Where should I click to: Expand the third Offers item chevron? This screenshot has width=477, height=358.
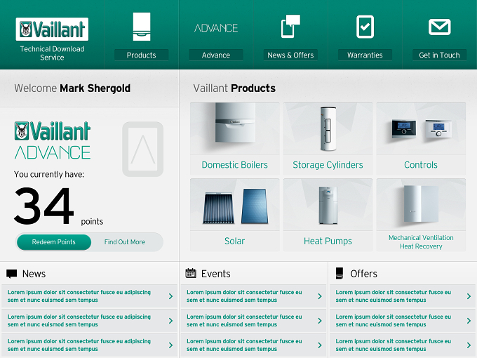point(469,345)
